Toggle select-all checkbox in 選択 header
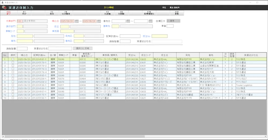Image resolution: width=268 pixels, height=140 pixels. tap(16, 55)
